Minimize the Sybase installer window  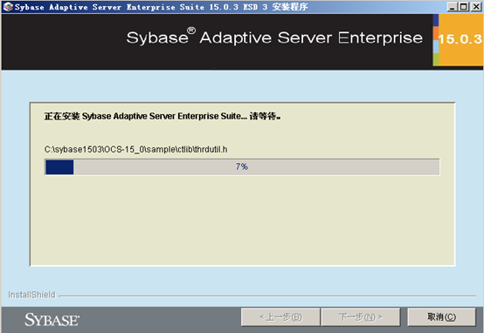(453, 7)
